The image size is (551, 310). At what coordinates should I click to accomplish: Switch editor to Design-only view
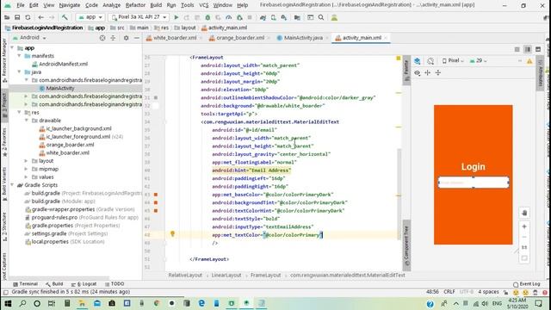pyautogui.click(x=538, y=50)
